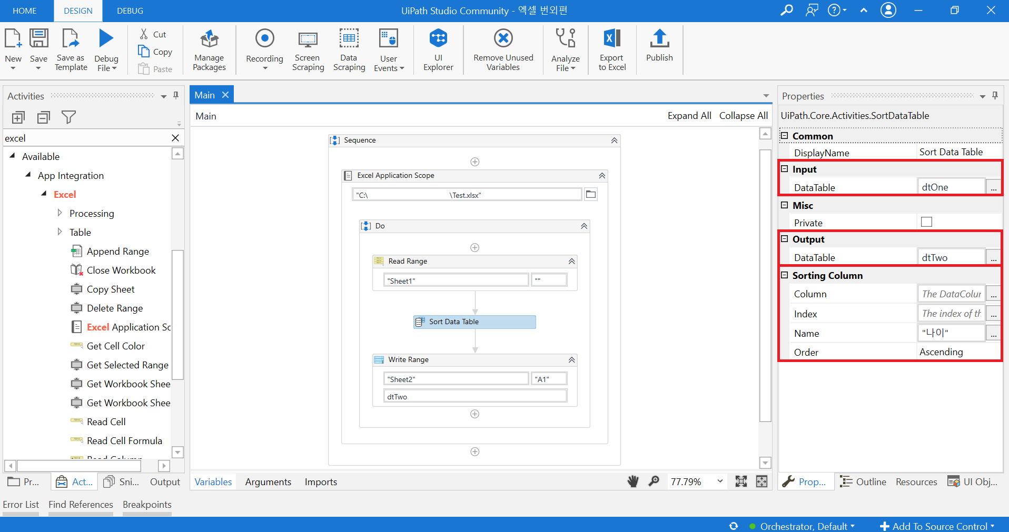Open the user account icon
This screenshot has height=532, width=1009.
[x=888, y=11]
